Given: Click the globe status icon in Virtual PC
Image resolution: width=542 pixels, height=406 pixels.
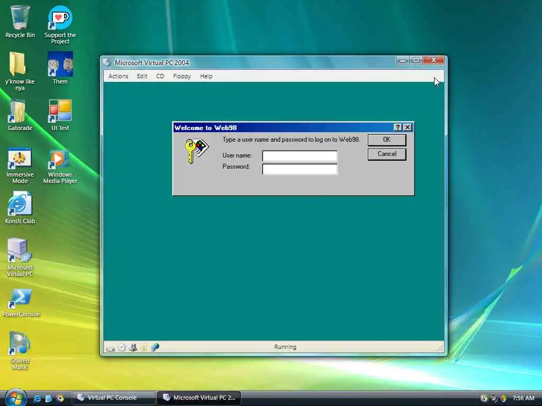Looking at the screenshot, I should [155, 347].
